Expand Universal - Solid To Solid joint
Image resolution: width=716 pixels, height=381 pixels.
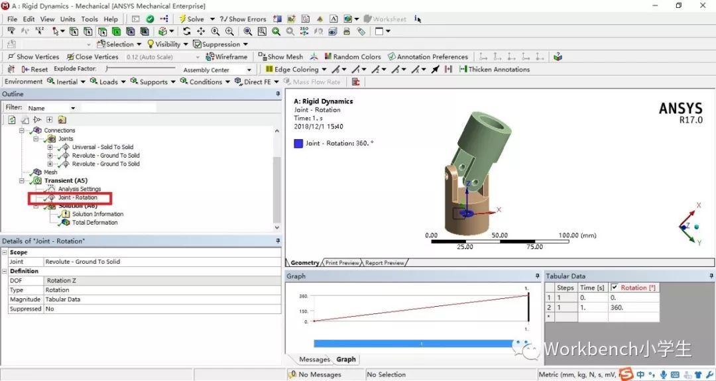(x=50, y=147)
